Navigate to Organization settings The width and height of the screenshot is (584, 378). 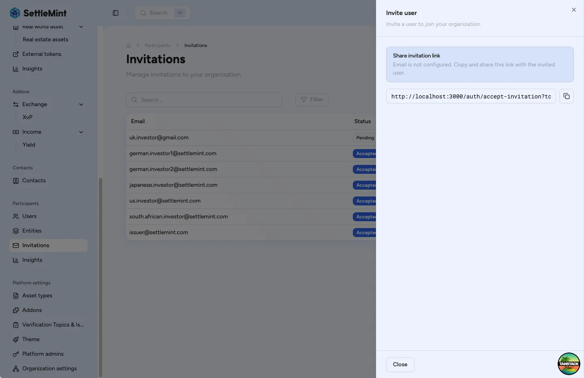[x=49, y=368]
